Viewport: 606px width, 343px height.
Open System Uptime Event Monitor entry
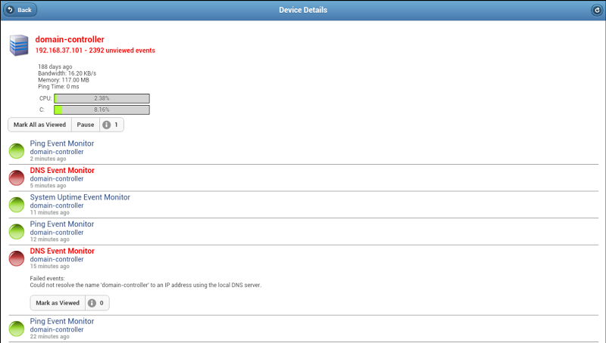(x=80, y=197)
